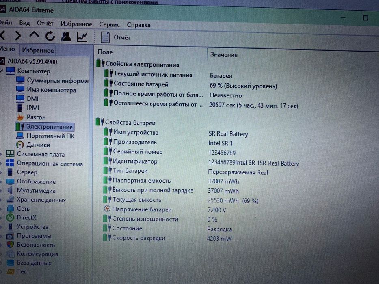This screenshot has height=284, width=379.
Task: Select the Серийный номер row
Action: point(169,152)
